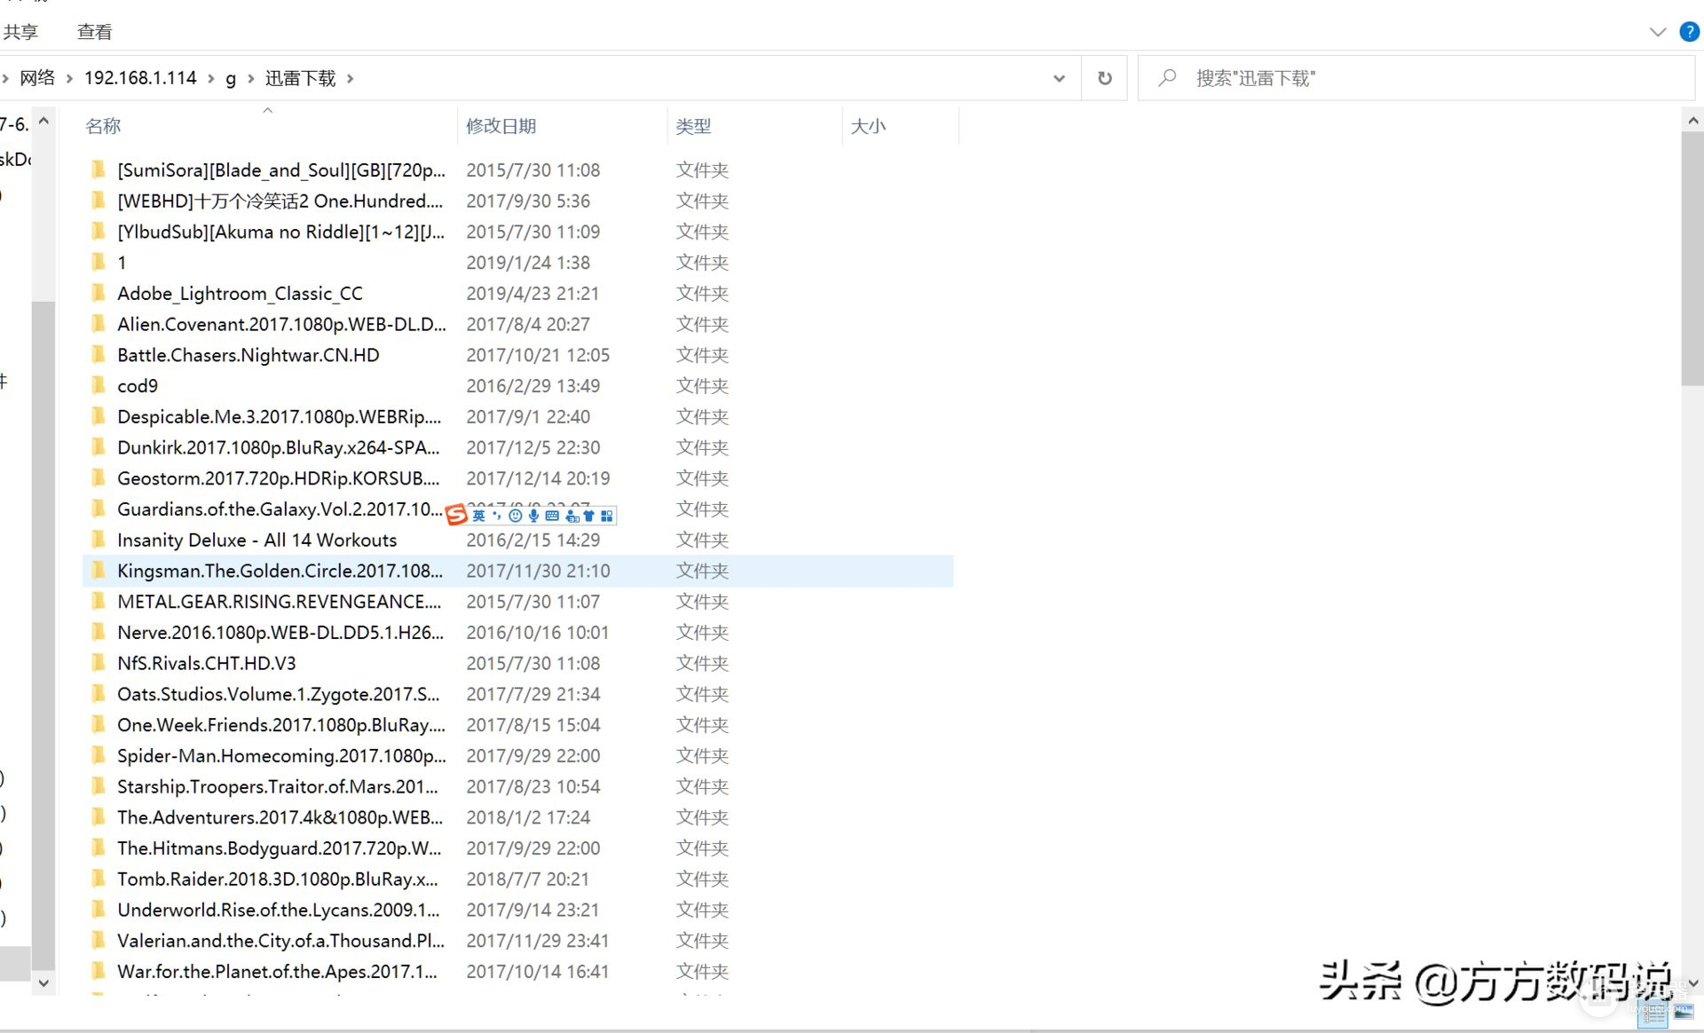Switch to large thumbnails view in status bar
The width and height of the screenshot is (1704, 1033).
[1684, 1011]
